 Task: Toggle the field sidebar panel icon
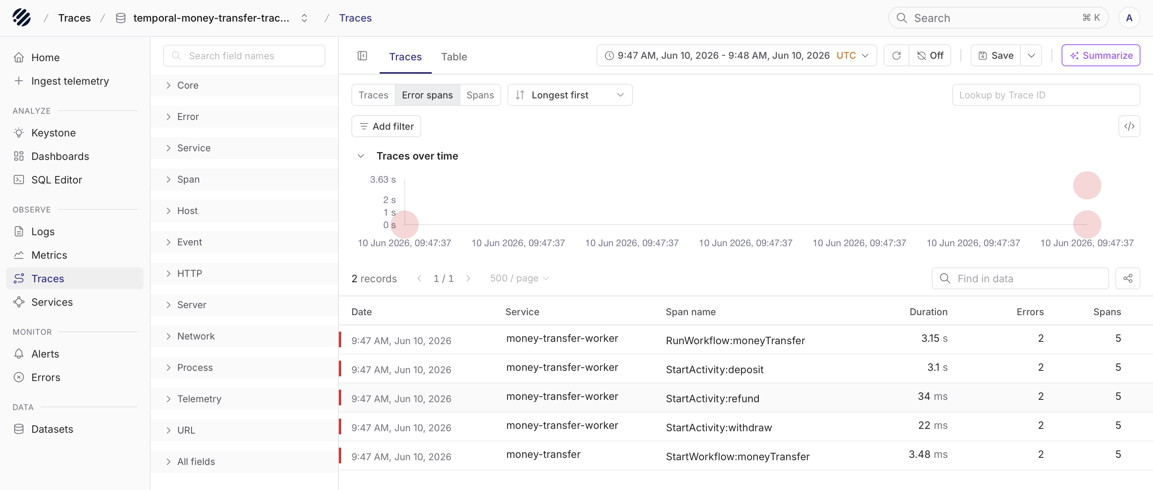click(x=362, y=56)
